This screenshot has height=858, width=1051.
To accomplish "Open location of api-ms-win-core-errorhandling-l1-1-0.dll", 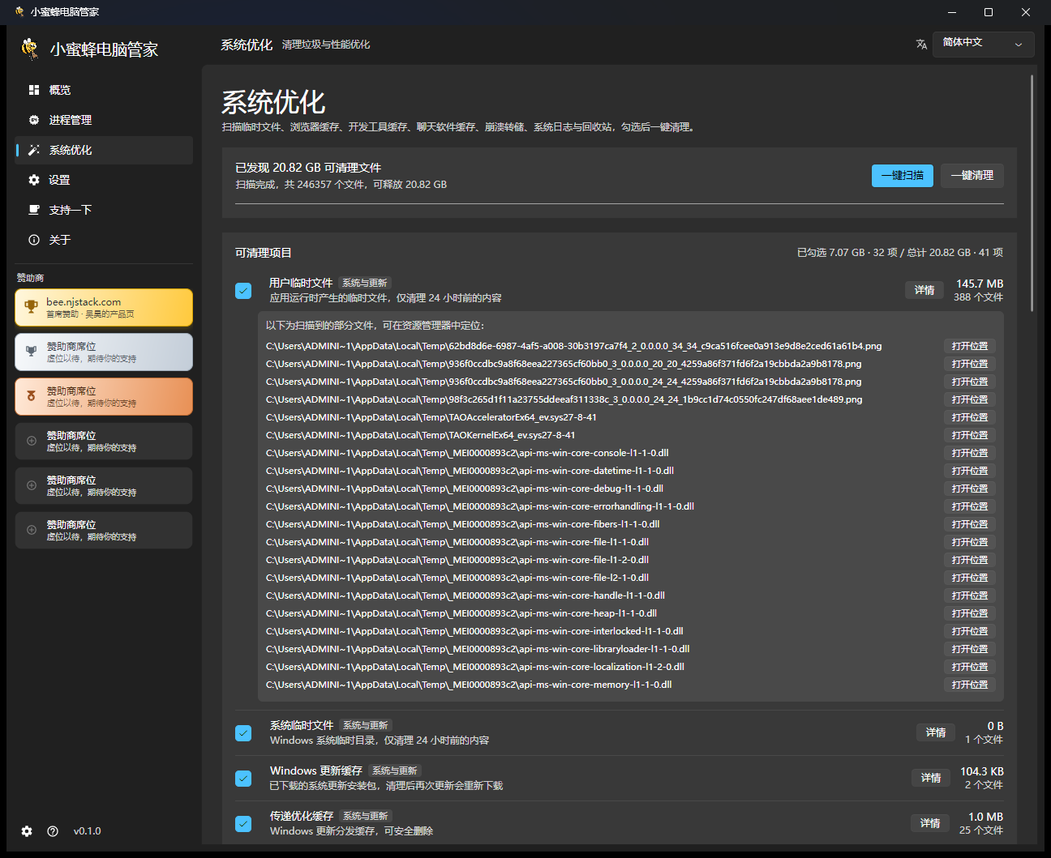I will pyautogui.click(x=970, y=506).
